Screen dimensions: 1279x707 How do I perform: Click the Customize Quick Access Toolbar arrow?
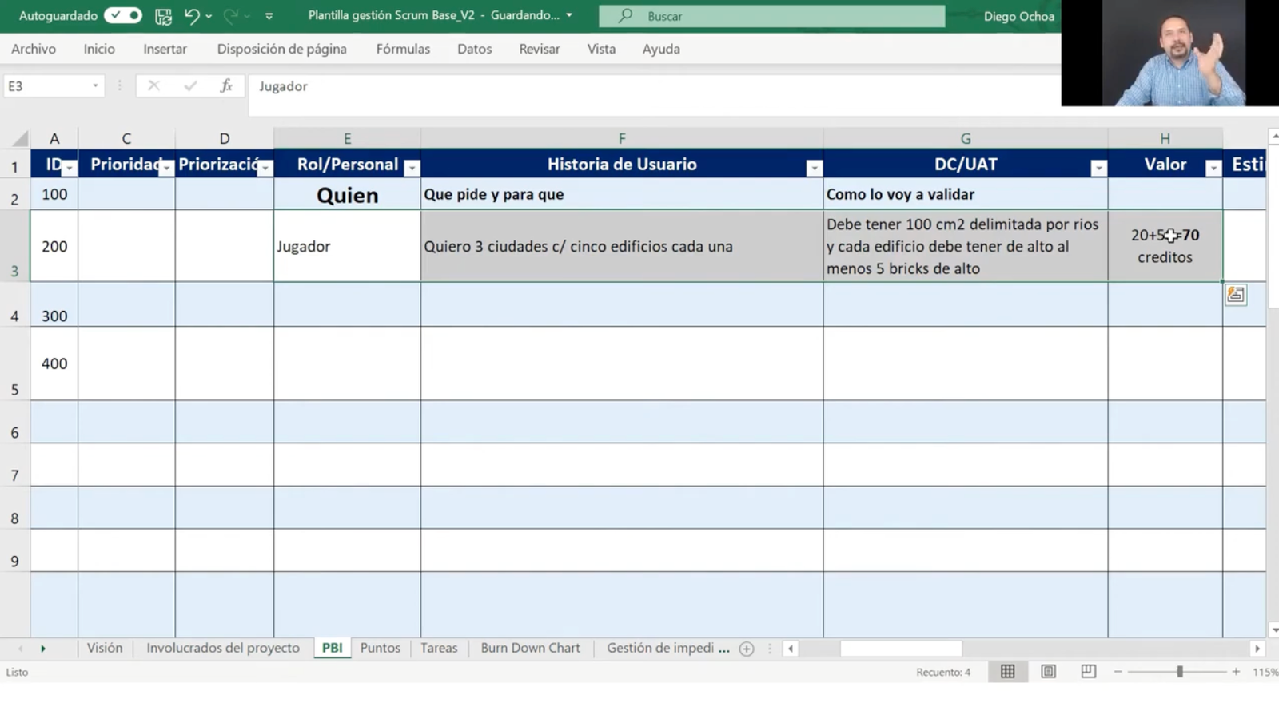click(269, 16)
